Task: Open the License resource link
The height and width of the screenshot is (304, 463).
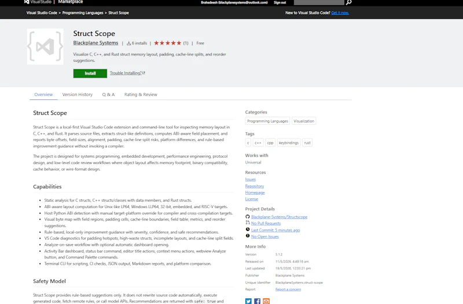Action: (252, 199)
